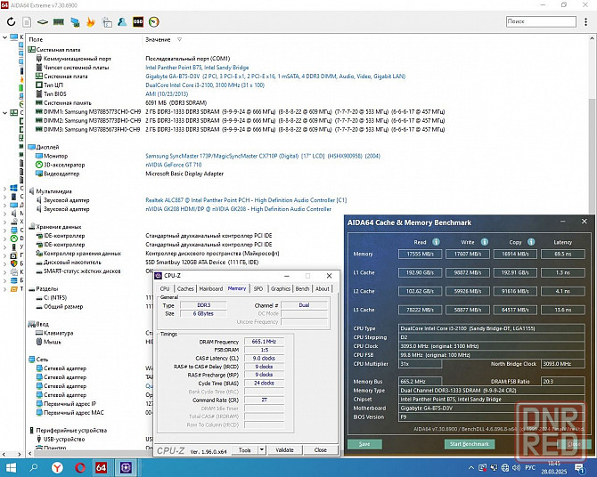This screenshot has width=597, height=477.
Task: Select the DIMM1: Samsung M378B5773CH0-CH9 row
Action: click(240, 111)
